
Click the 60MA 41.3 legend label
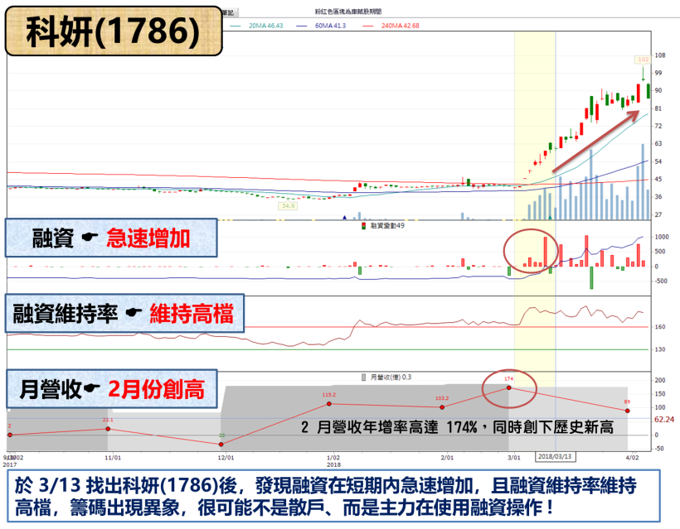[x=330, y=26]
